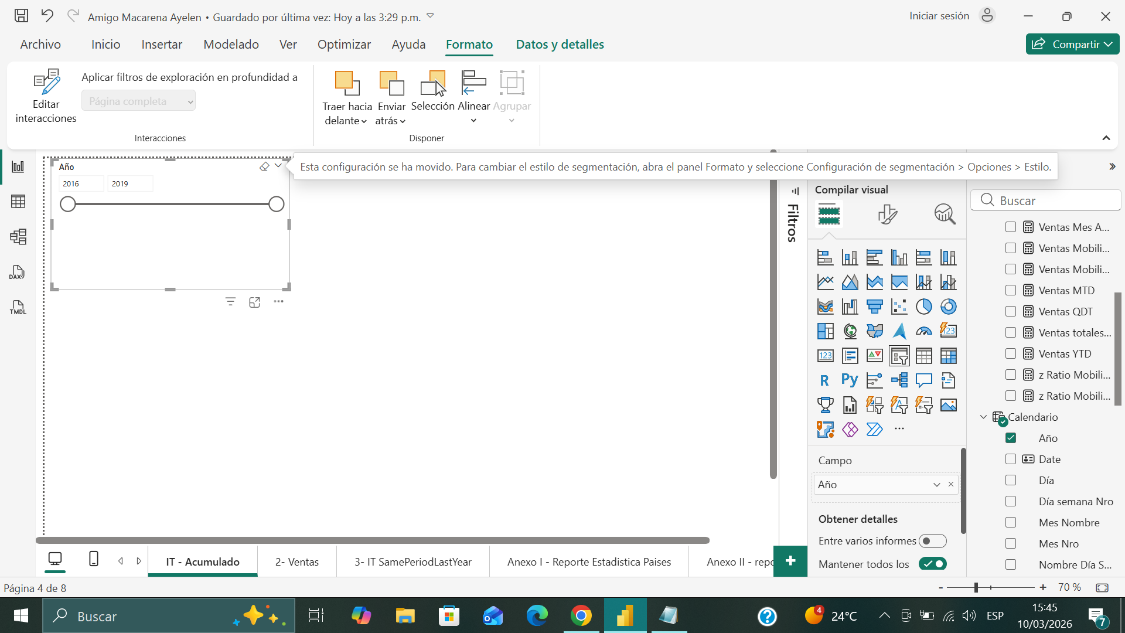Click the Focus mode icon below slicer

pyautogui.click(x=254, y=302)
